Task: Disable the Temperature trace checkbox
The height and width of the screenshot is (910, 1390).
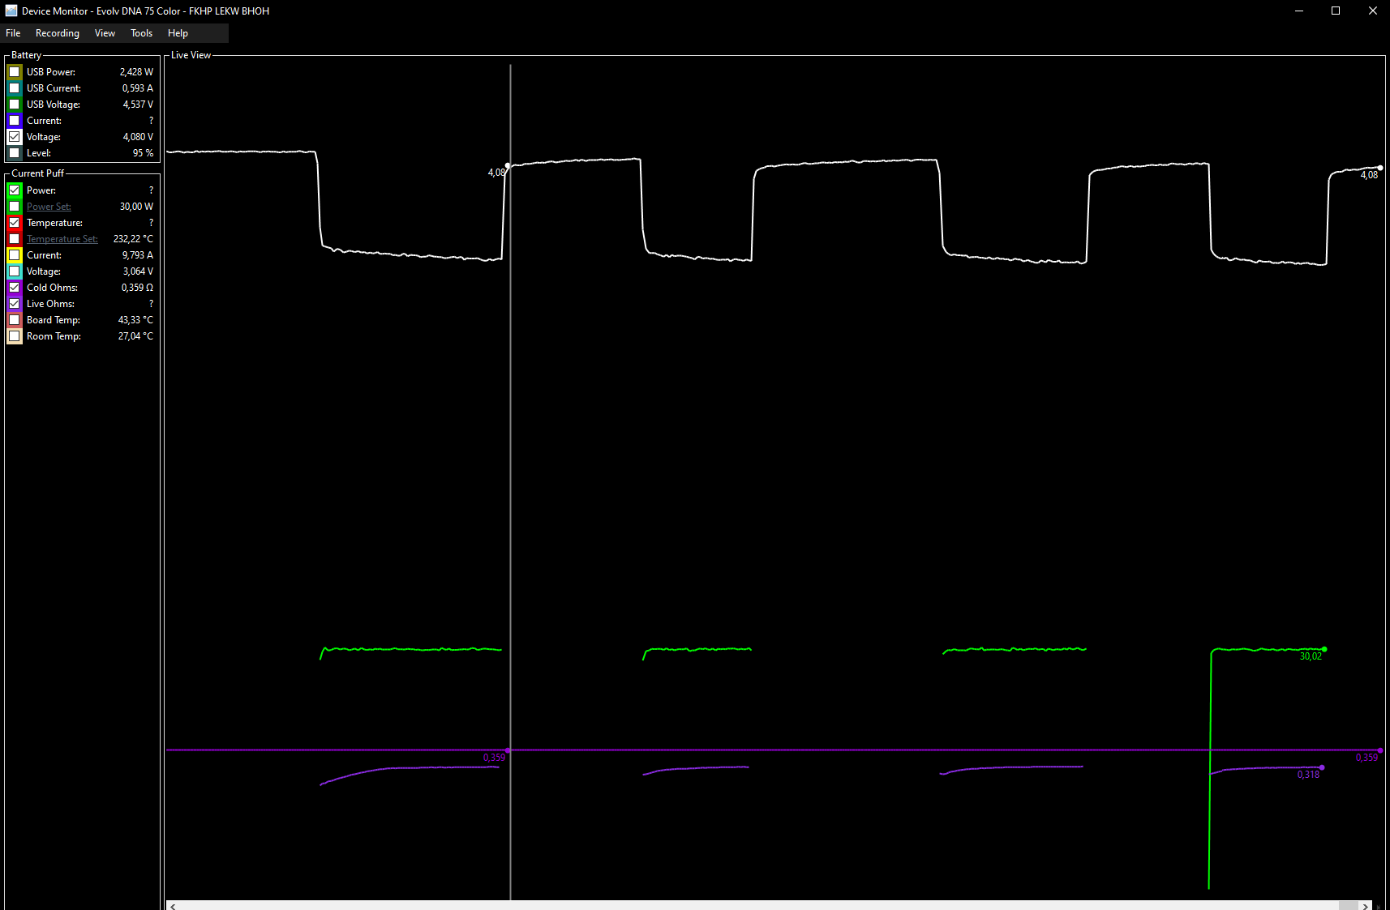Action: coord(15,223)
